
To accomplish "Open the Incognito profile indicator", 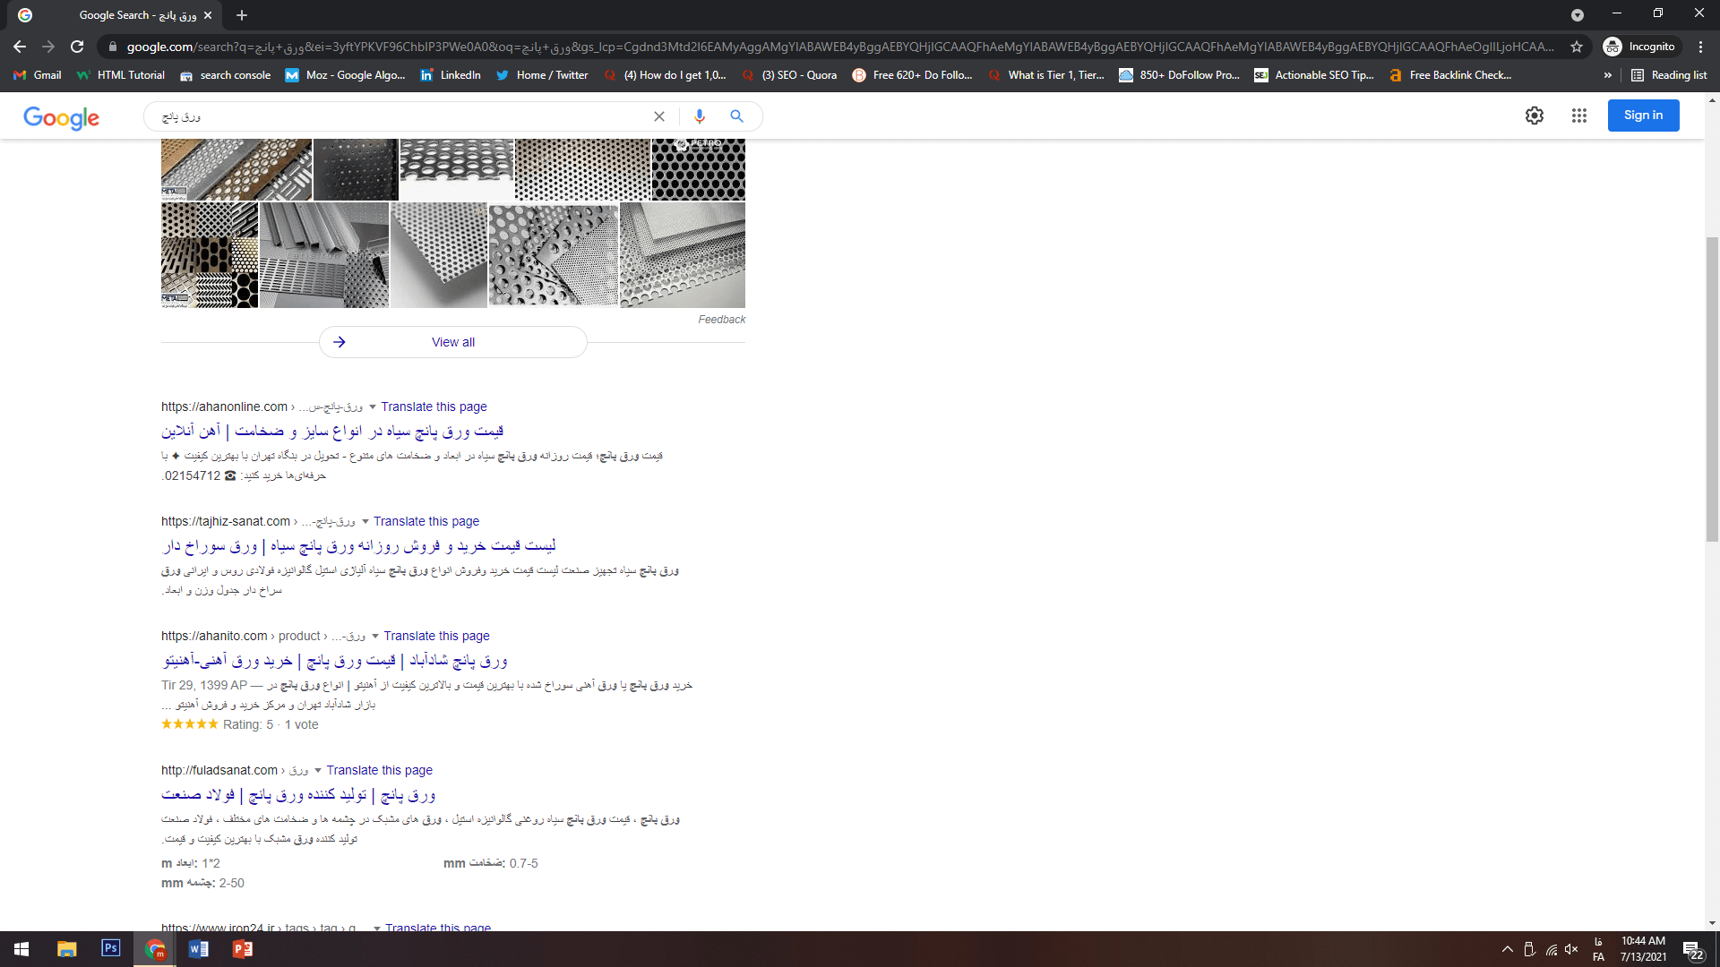I will tap(1640, 47).
